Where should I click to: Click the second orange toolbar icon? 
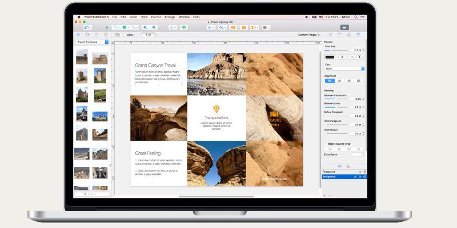(244, 27)
